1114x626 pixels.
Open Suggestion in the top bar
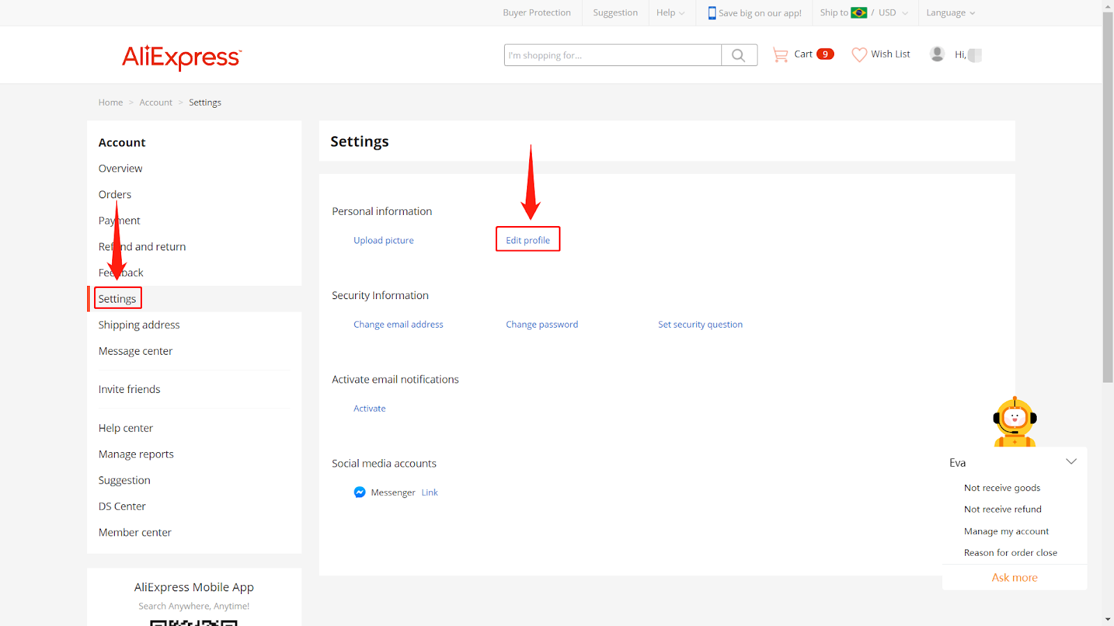(x=615, y=13)
